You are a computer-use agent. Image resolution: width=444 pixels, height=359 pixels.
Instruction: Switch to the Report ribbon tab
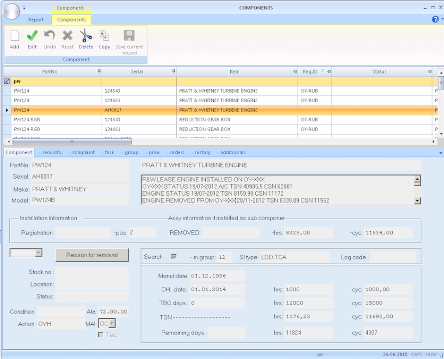36,20
